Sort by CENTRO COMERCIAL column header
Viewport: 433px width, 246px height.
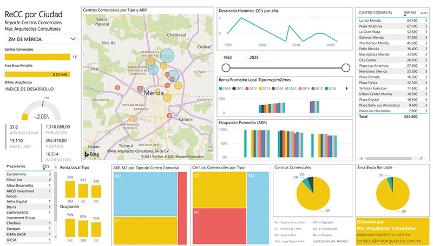[x=376, y=12]
